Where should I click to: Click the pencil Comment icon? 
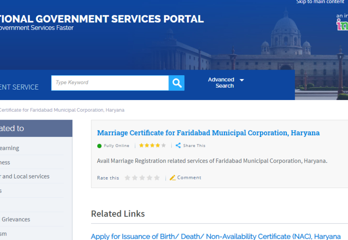[x=173, y=178]
